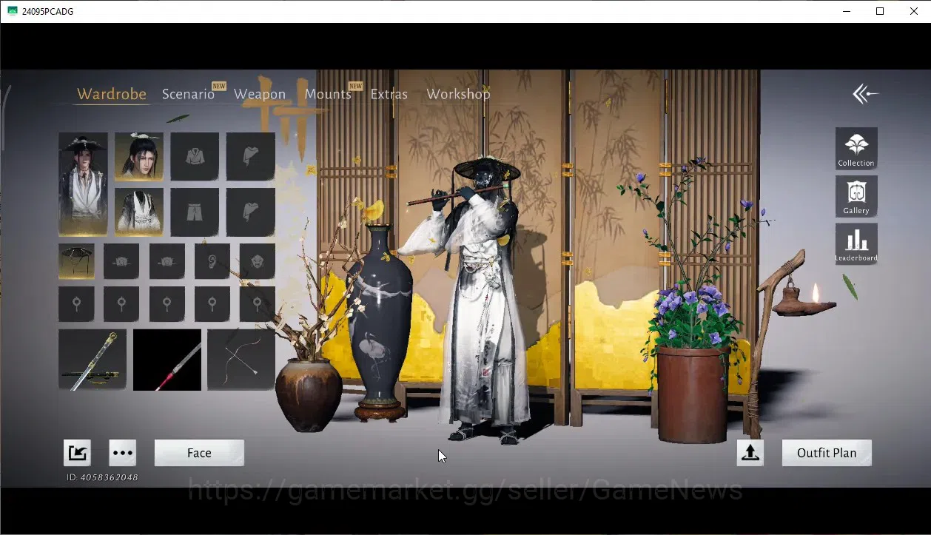Select the equipped bamboo hat slot

pos(76,261)
